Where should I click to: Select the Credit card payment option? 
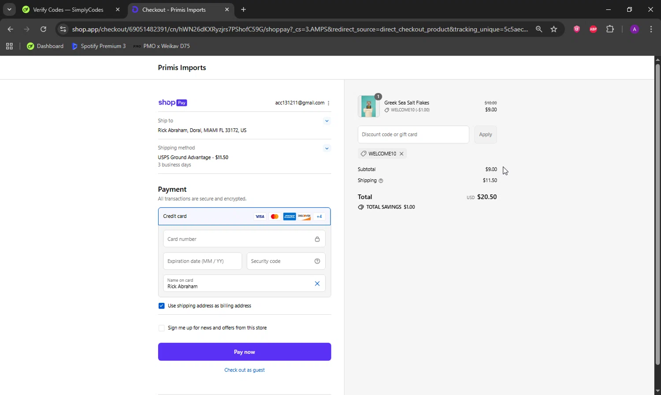click(x=245, y=216)
